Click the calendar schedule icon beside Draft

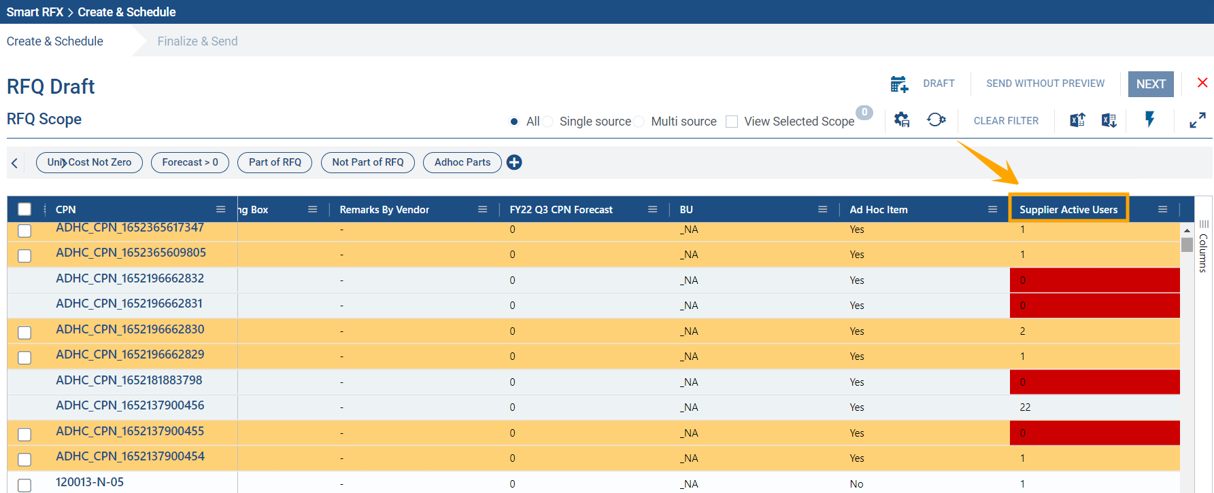(x=899, y=84)
